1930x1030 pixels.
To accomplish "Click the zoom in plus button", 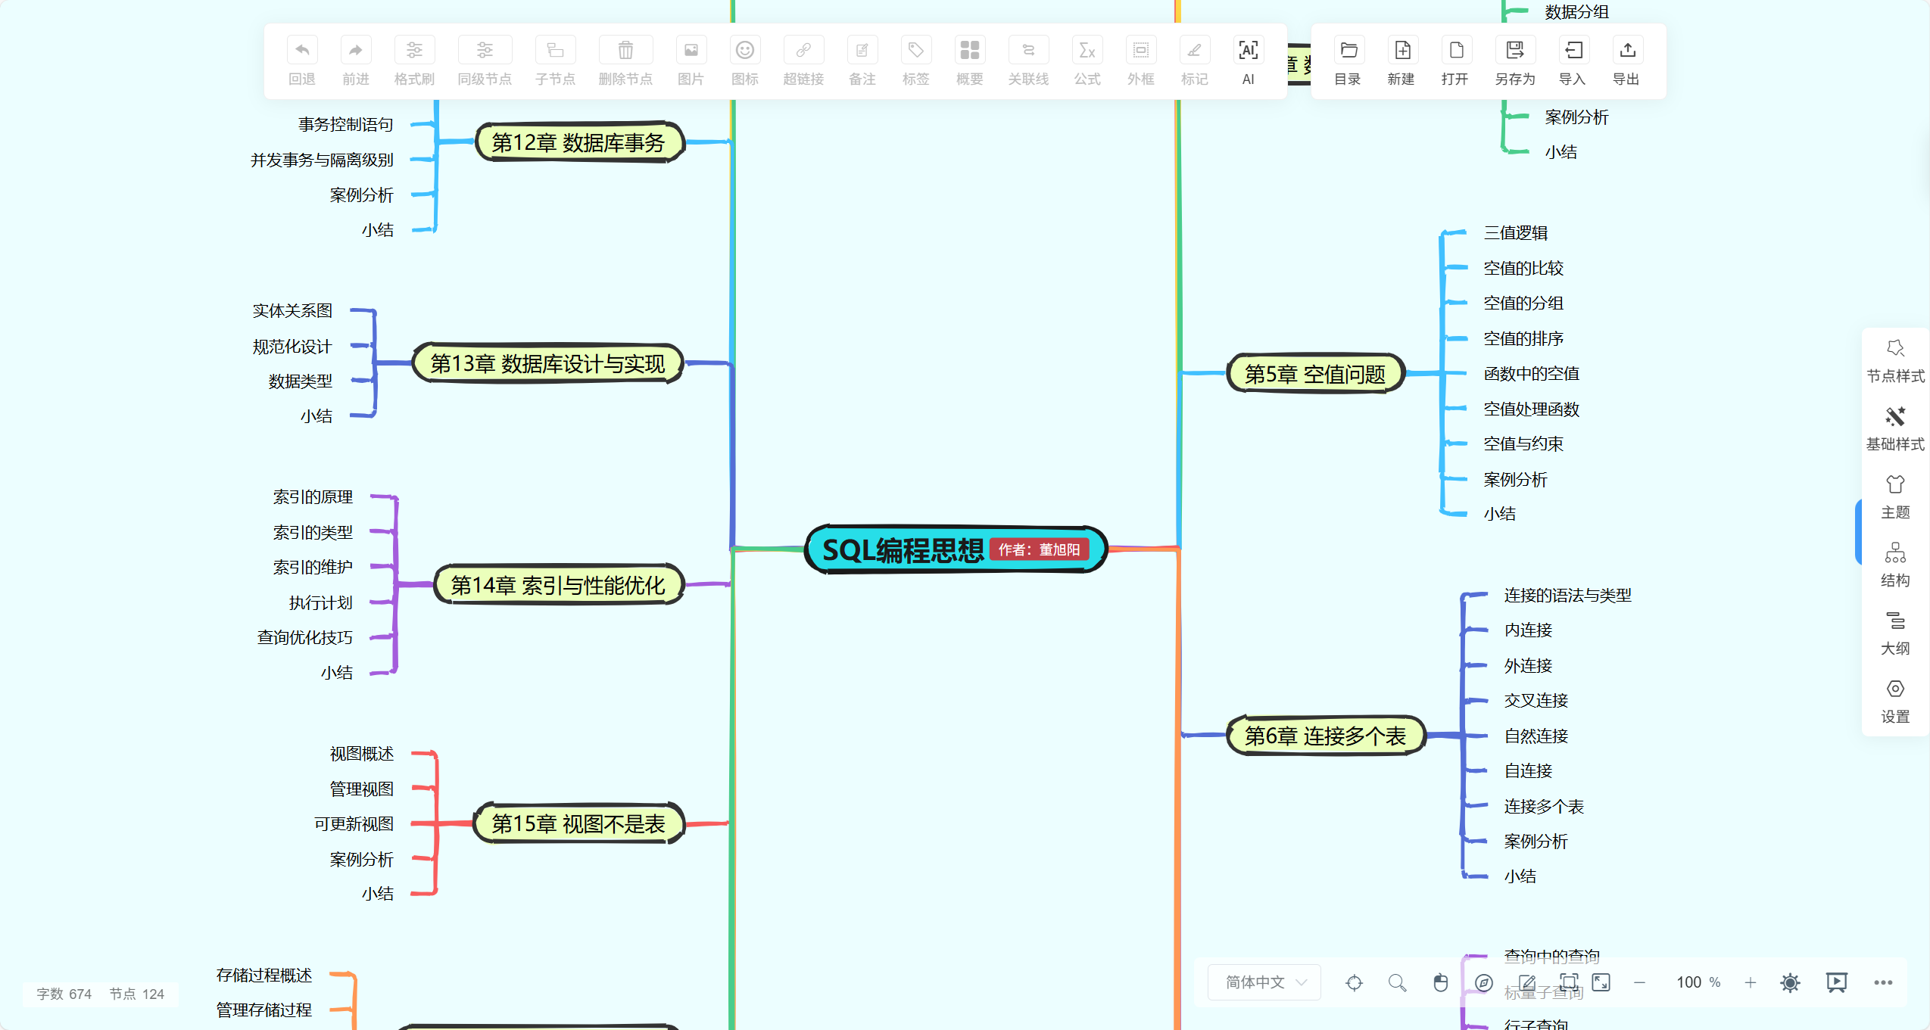I will [1750, 982].
